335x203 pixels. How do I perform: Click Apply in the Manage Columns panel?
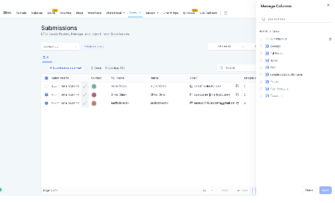(x=326, y=190)
